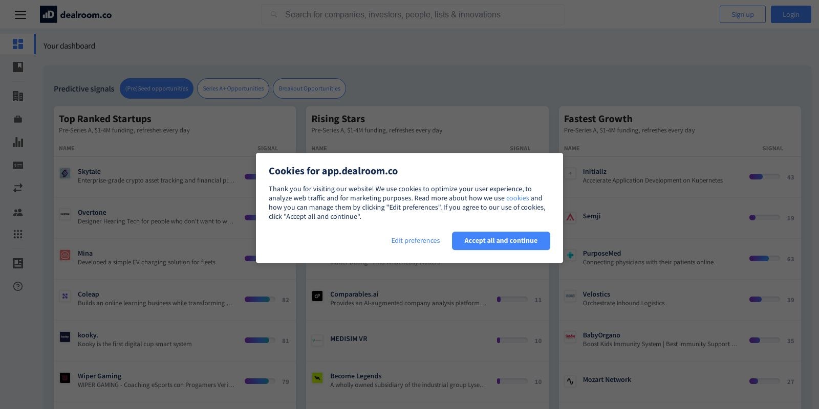
Task: Select the (Pre)Seed opportunities tab
Action: (157, 88)
